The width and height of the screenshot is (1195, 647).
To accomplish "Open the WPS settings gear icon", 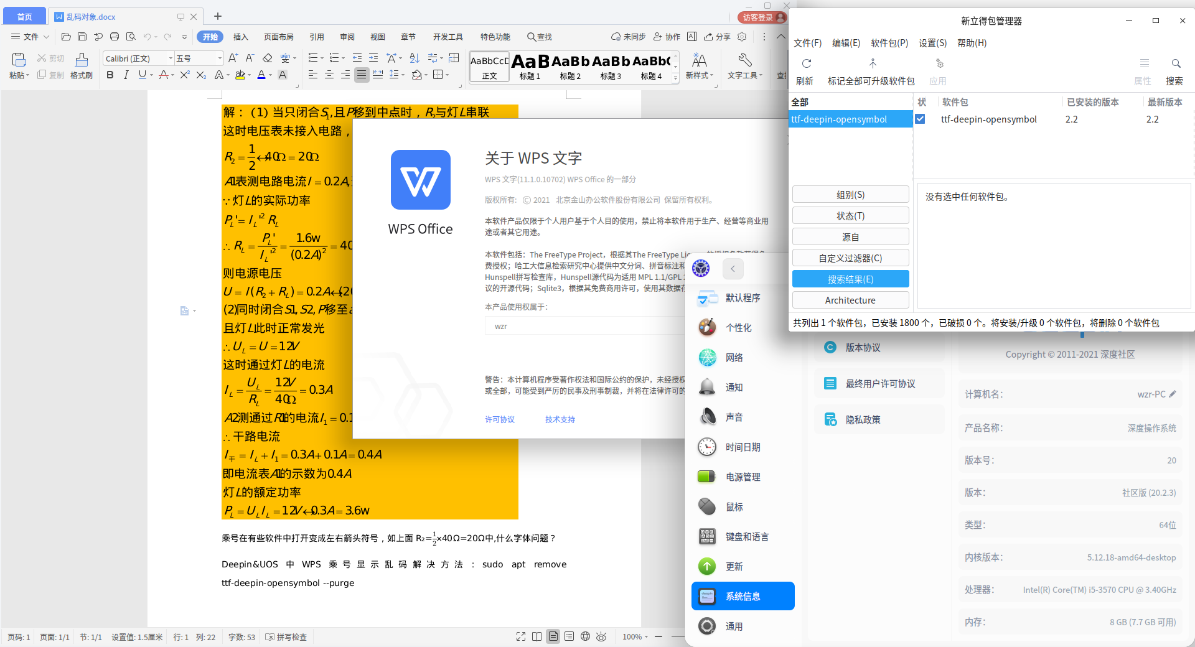I will [742, 37].
